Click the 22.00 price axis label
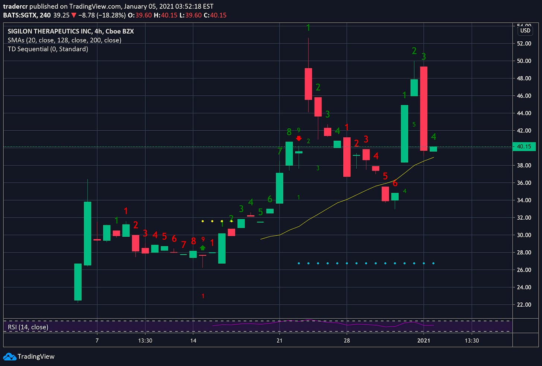 pyautogui.click(x=524, y=305)
